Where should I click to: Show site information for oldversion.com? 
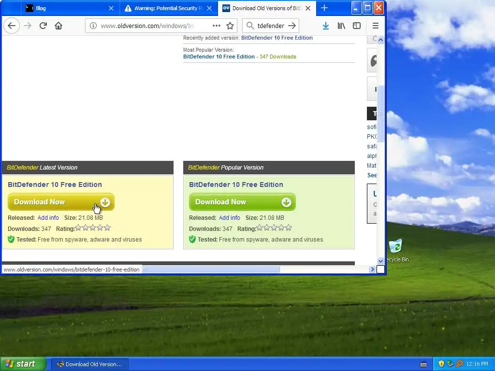[93, 26]
